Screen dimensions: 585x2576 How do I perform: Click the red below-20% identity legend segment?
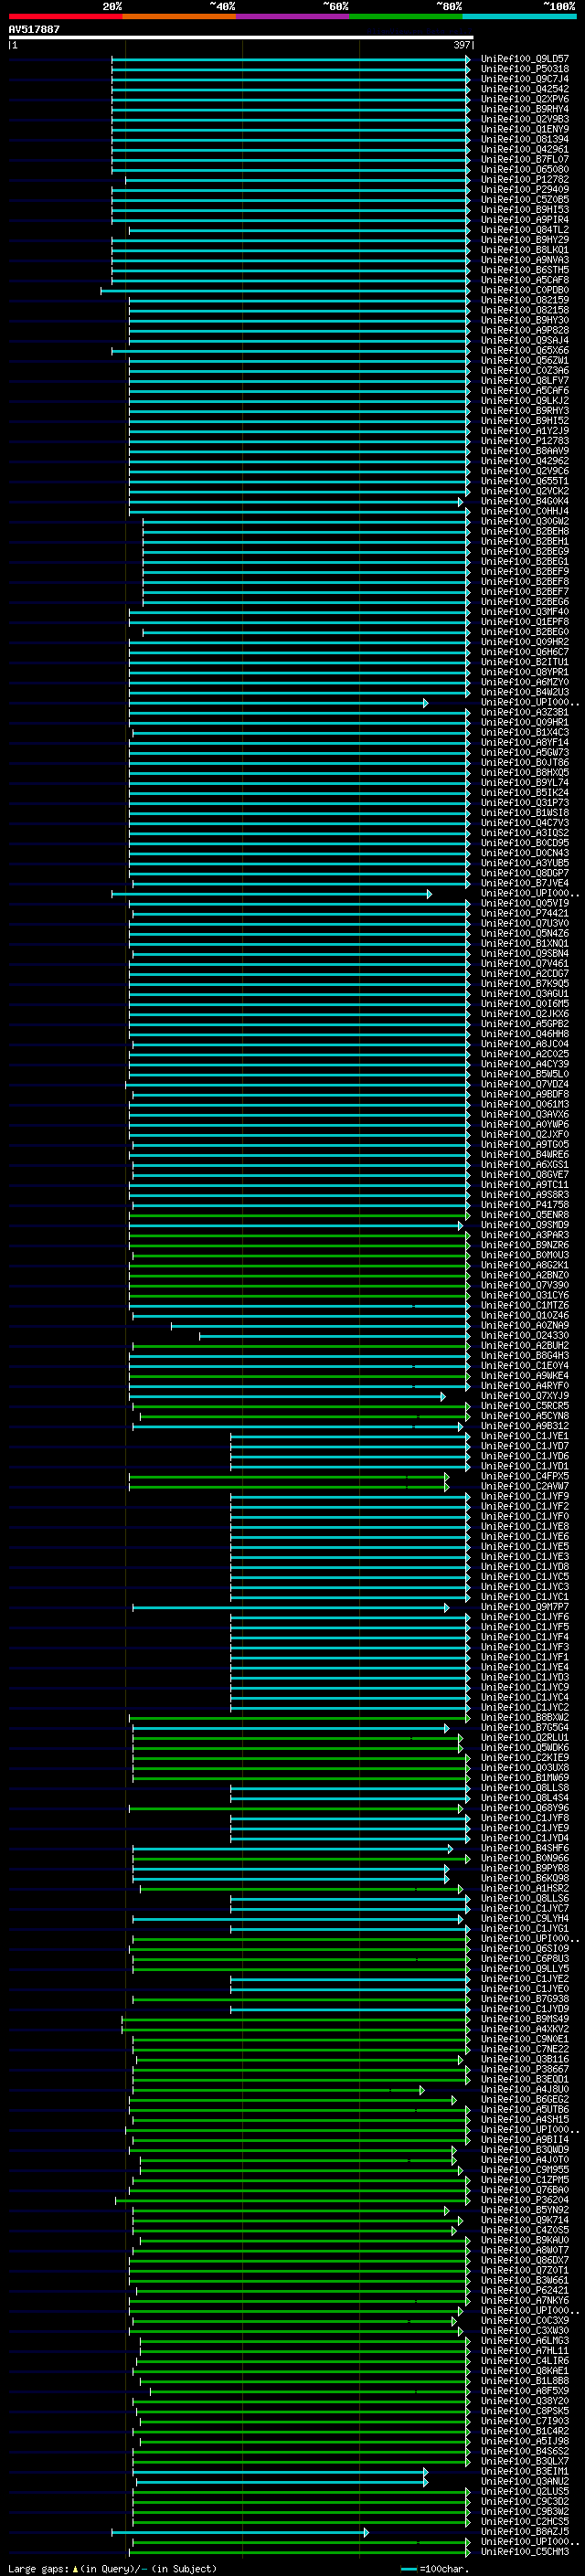coord(65,16)
